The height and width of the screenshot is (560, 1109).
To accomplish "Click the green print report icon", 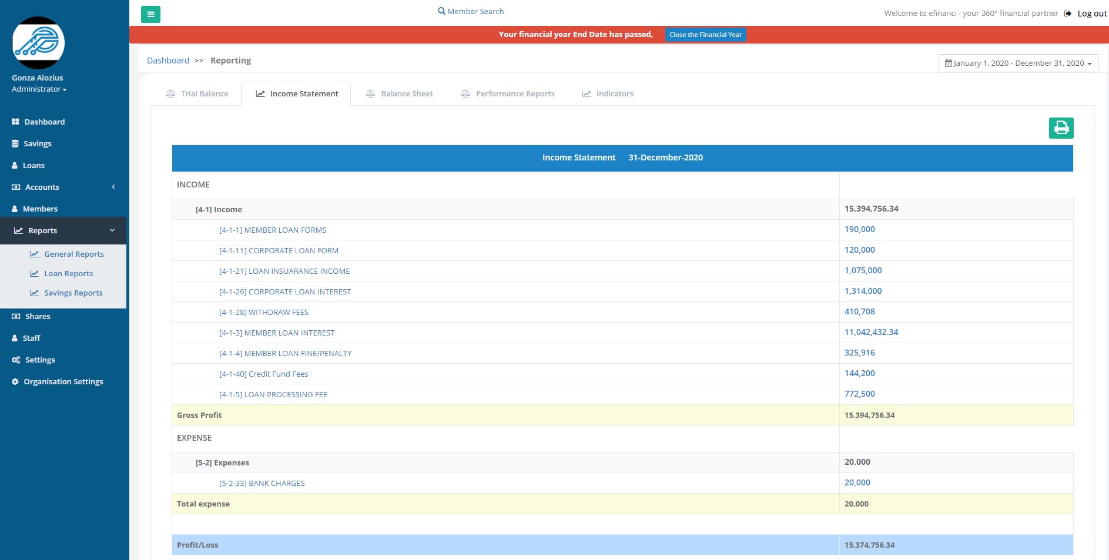I will coord(1061,128).
